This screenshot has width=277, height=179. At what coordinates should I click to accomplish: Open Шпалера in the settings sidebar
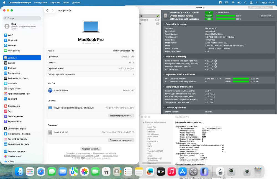coord(22,83)
